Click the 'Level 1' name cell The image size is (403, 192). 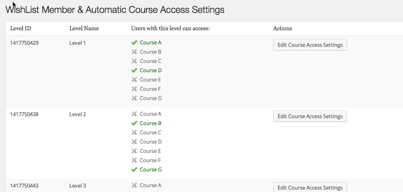click(77, 43)
